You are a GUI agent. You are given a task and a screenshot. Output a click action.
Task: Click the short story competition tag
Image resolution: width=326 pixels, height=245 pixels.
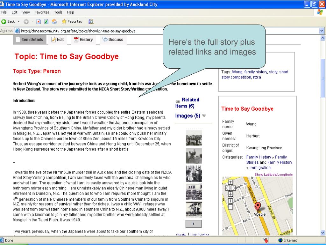[255, 75]
